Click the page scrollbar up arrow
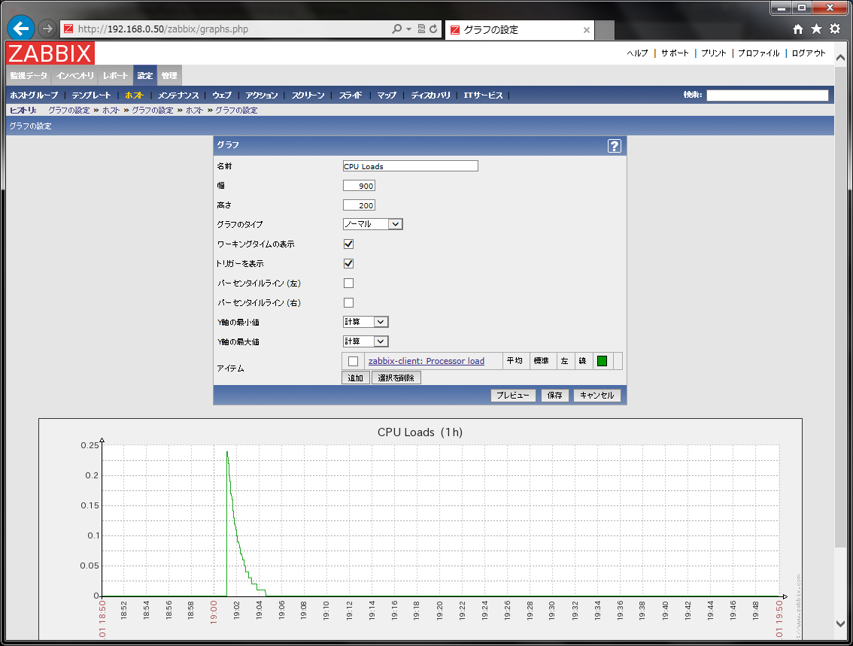Image resolution: width=853 pixels, height=646 pixels. (840, 57)
